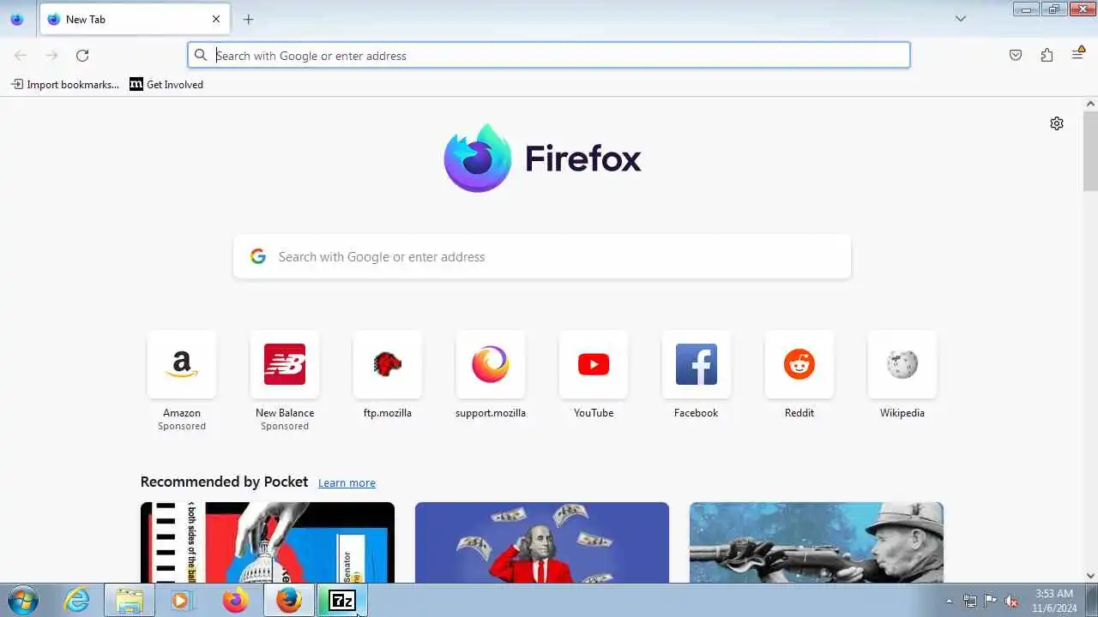
Task: Show hidden tray icons arrow
Action: pos(949,601)
